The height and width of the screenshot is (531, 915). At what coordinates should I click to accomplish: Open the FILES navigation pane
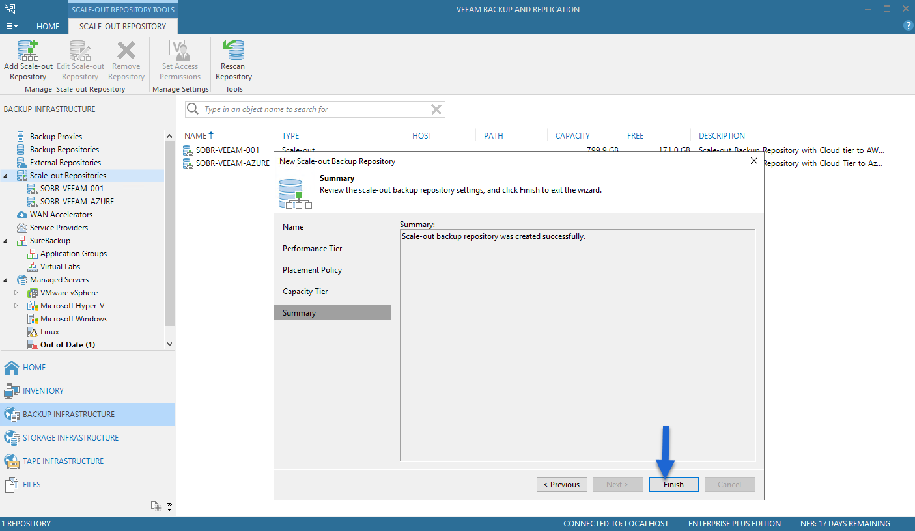point(87,485)
